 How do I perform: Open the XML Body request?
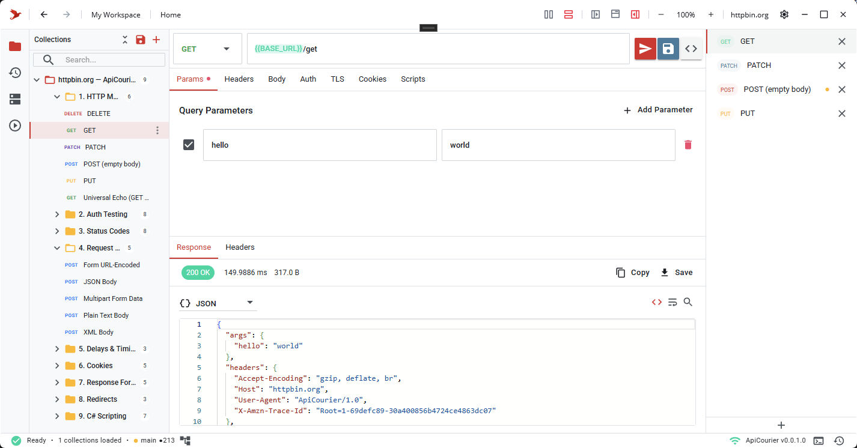(x=99, y=332)
